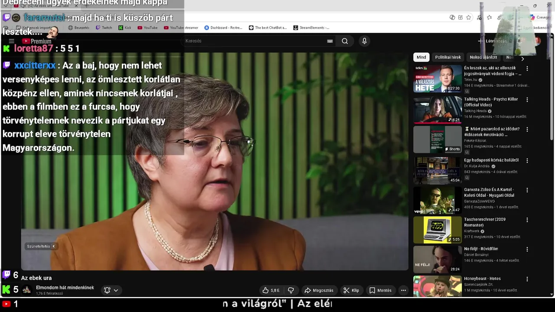Open thumbnail of Én leszek az video
The width and height of the screenshot is (555, 312).
click(x=437, y=78)
